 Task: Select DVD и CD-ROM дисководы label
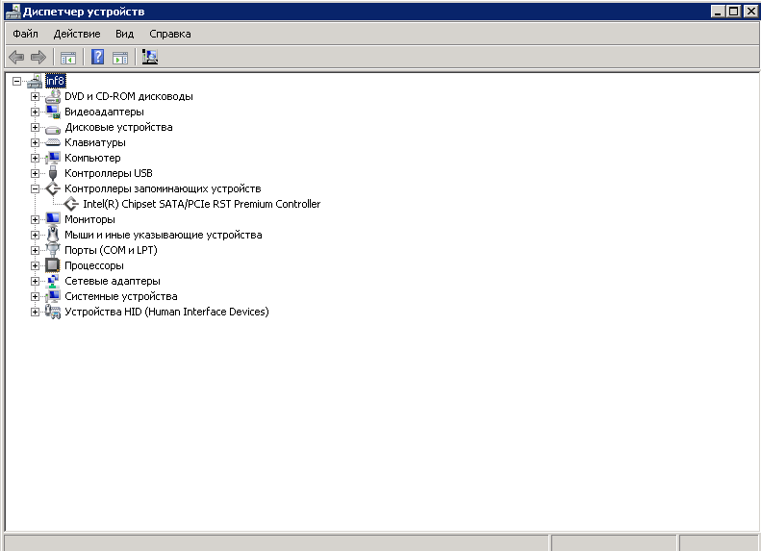(x=129, y=96)
